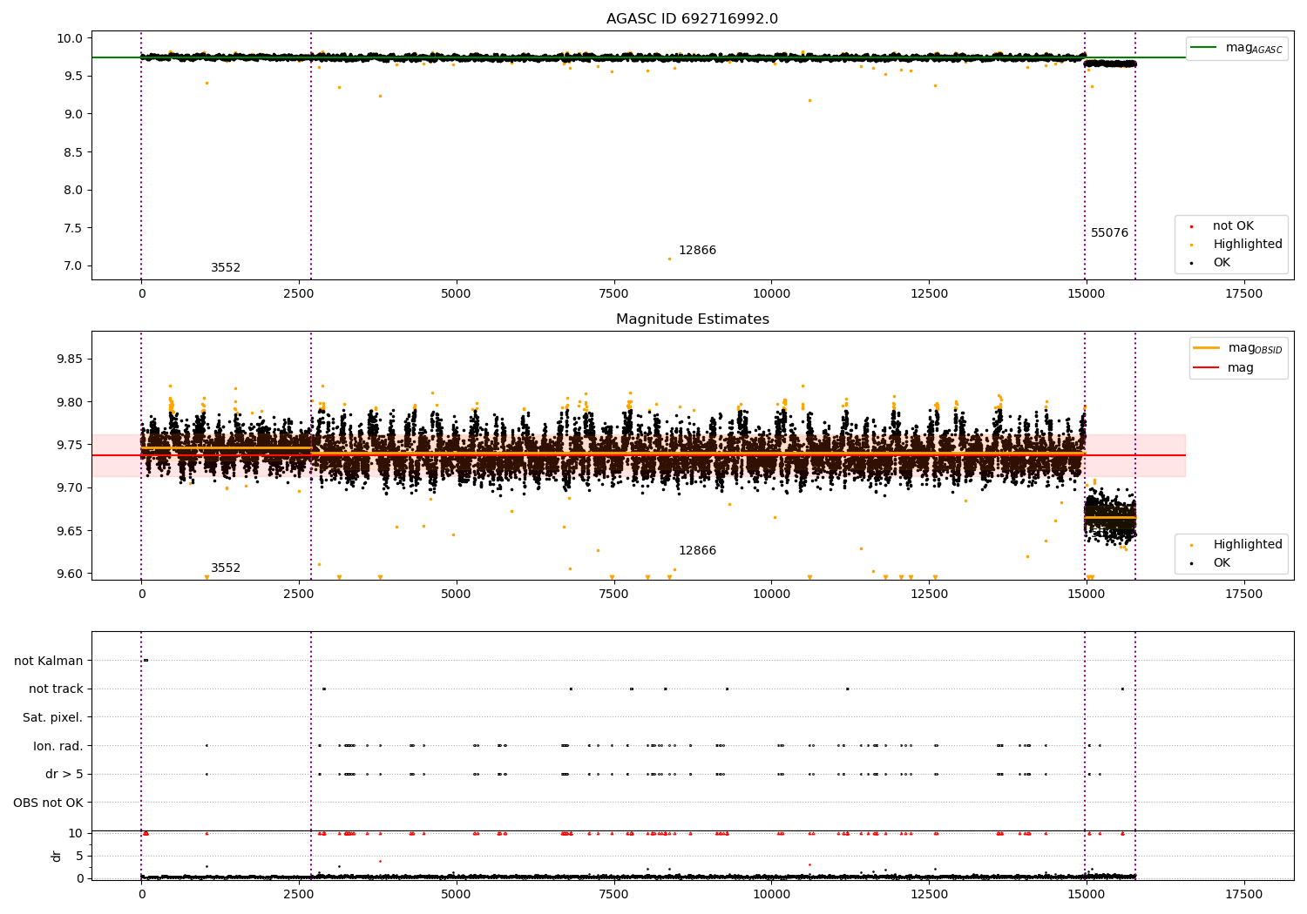Image resolution: width=1307 pixels, height=914 pixels.
Task: Click the plot title 'AGASC ID 692716992.0'
Action: point(692,19)
